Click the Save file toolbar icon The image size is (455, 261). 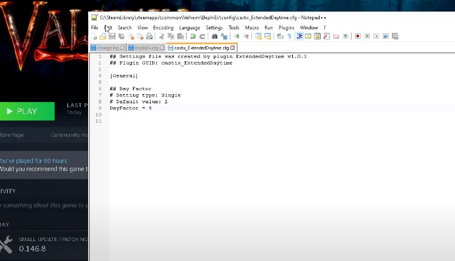112,36
